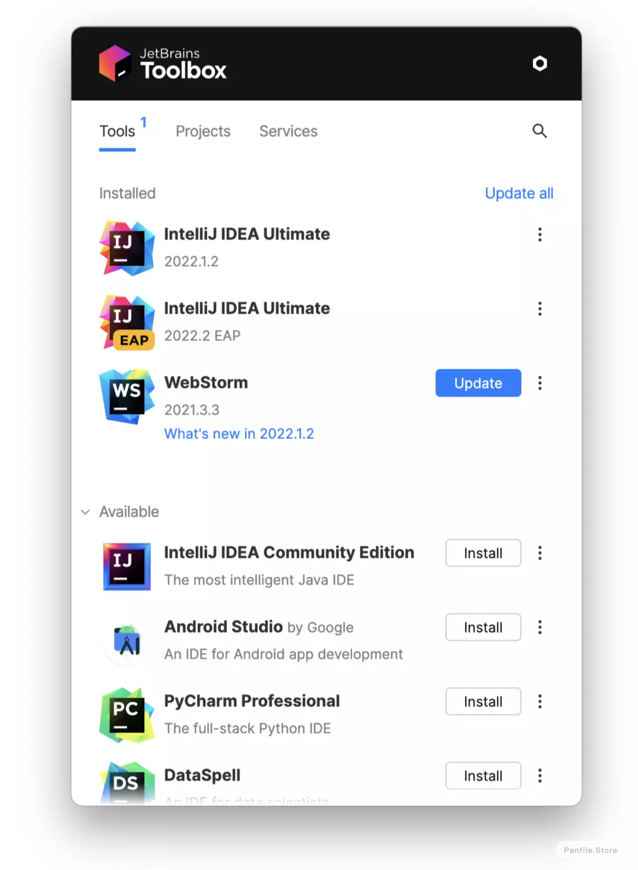Image resolution: width=638 pixels, height=870 pixels.
Task: Switch to the Services tab
Action: (288, 131)
